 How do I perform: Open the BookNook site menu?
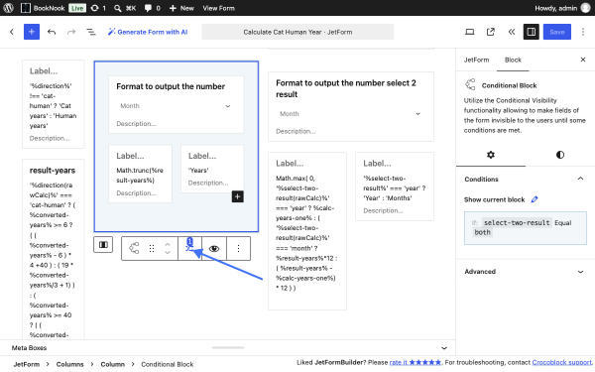point(43,8)
